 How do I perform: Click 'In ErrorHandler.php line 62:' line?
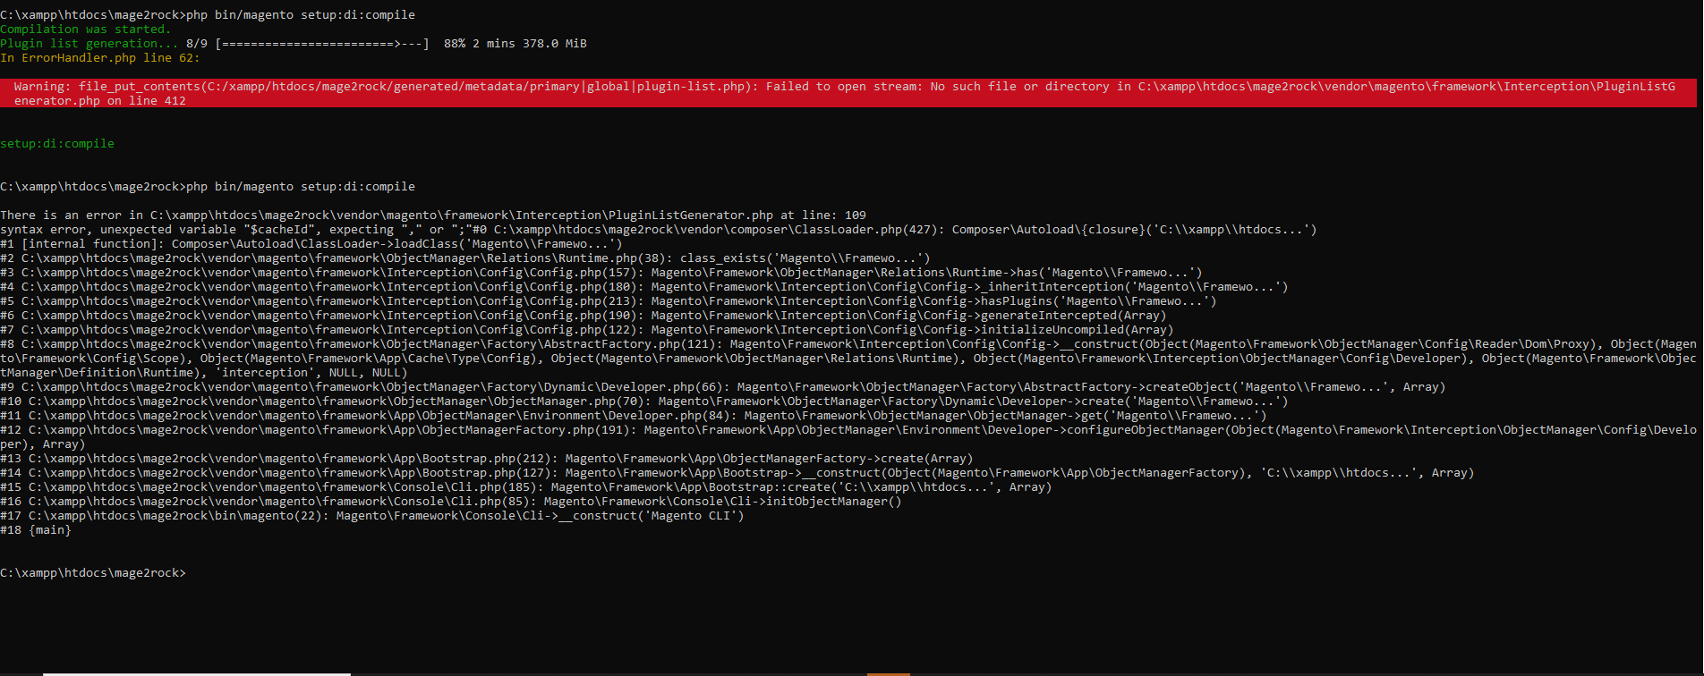click(x=100, y=57)
